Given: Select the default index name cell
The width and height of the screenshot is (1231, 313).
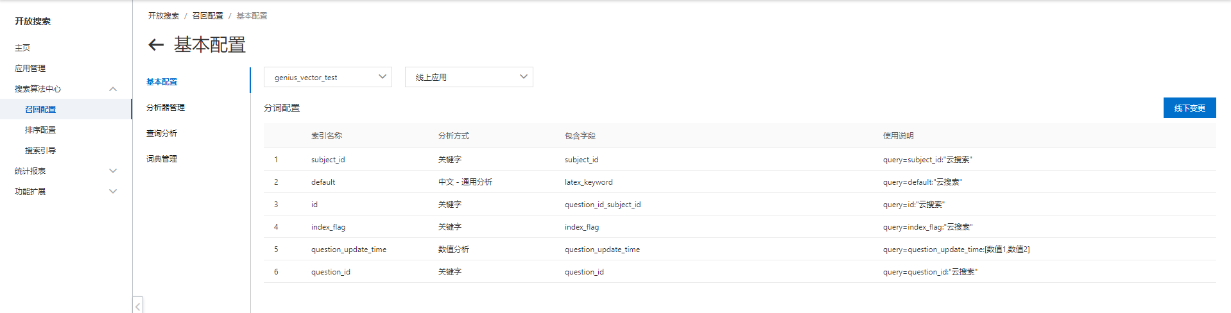Looking at the screenshot, I should 323,182.
